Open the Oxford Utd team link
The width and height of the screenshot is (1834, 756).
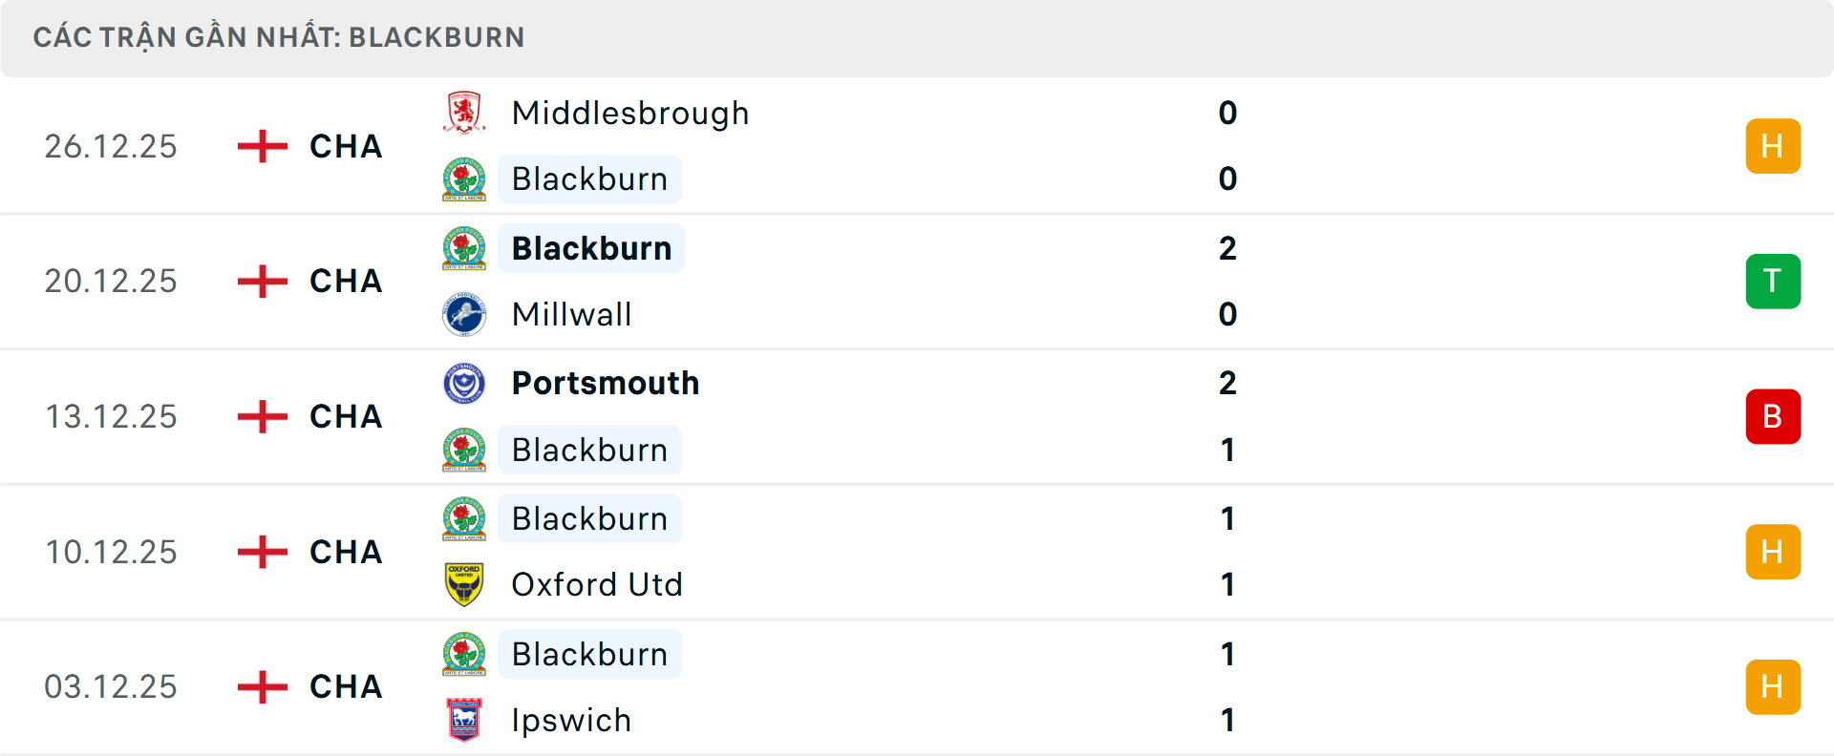point(597,584)
